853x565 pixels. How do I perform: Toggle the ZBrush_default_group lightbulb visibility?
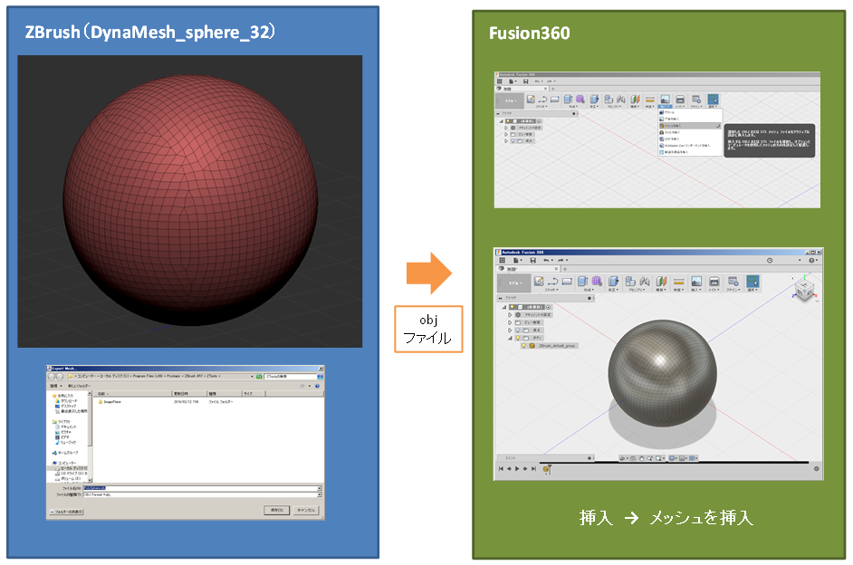coord(524,345)
